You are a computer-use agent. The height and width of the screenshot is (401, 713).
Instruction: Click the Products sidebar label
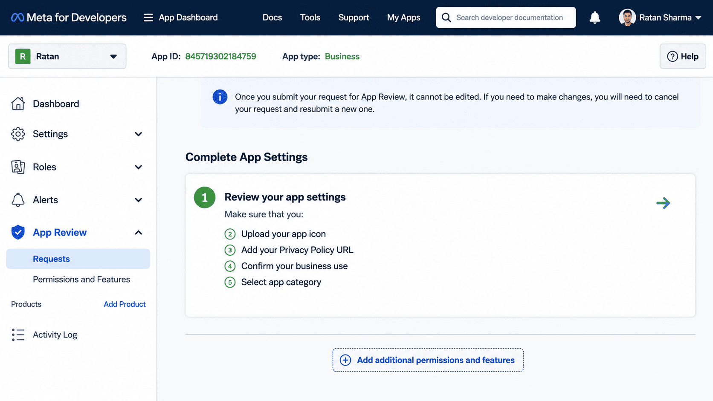(x=26, y=304)
